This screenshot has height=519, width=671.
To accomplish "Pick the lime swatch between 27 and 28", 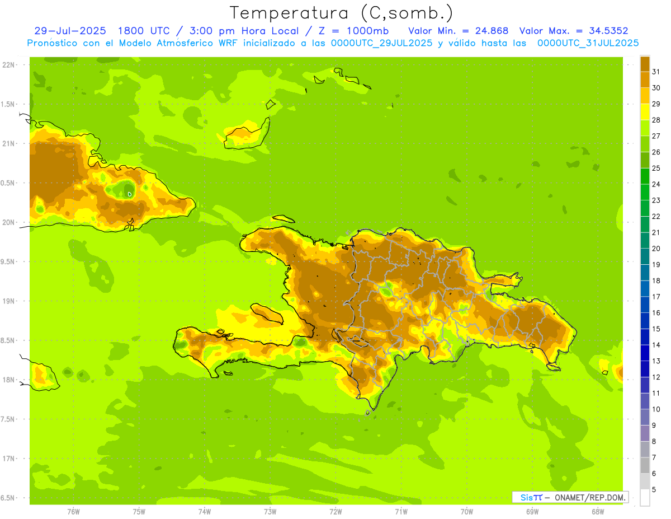I will click(645, 128).
